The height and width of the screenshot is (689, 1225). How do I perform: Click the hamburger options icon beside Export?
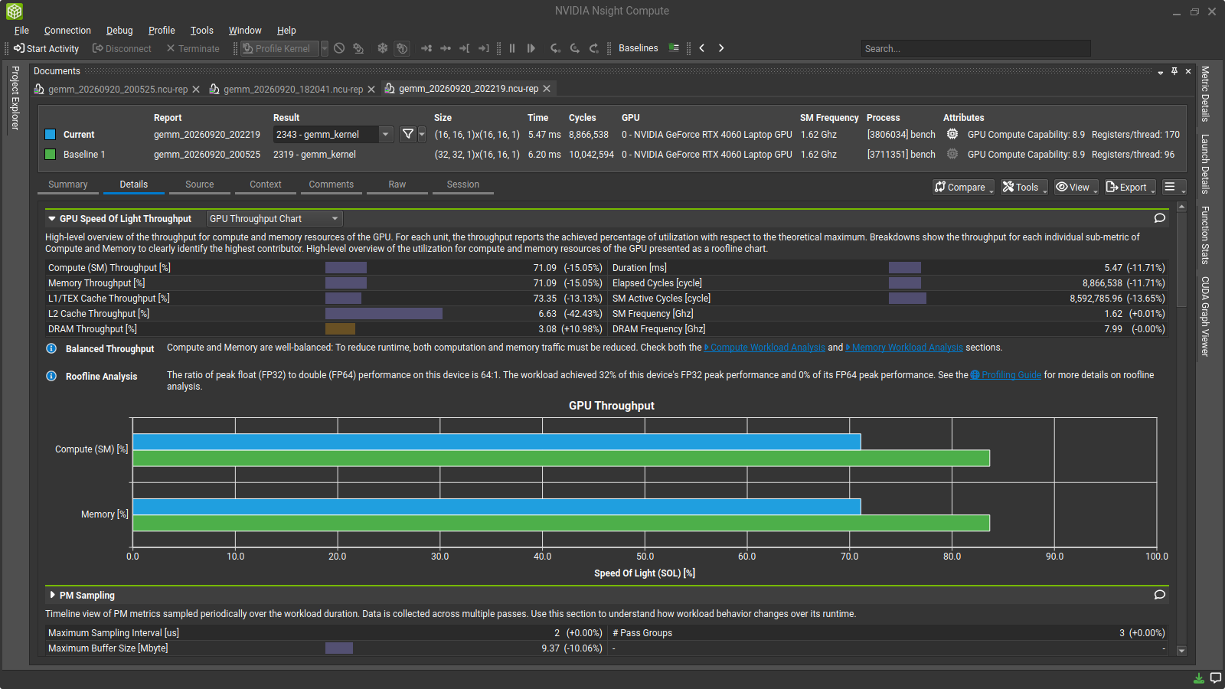pyautogui.click(x=1170, y=187)
